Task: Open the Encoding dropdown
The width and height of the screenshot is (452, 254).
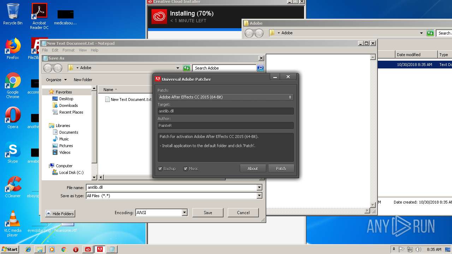Action: 184,213
